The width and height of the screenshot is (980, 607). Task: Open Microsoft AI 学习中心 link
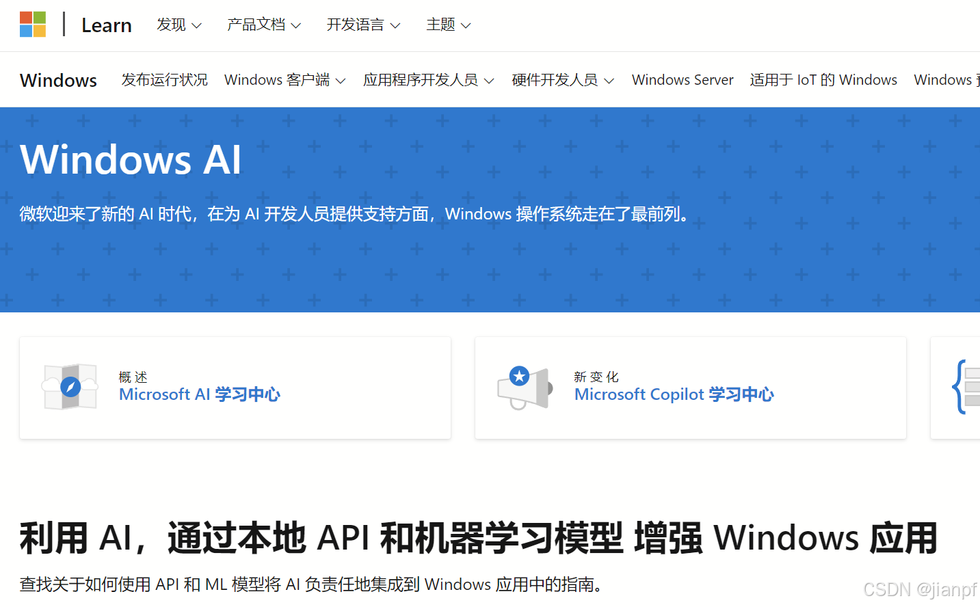point(200,394)
